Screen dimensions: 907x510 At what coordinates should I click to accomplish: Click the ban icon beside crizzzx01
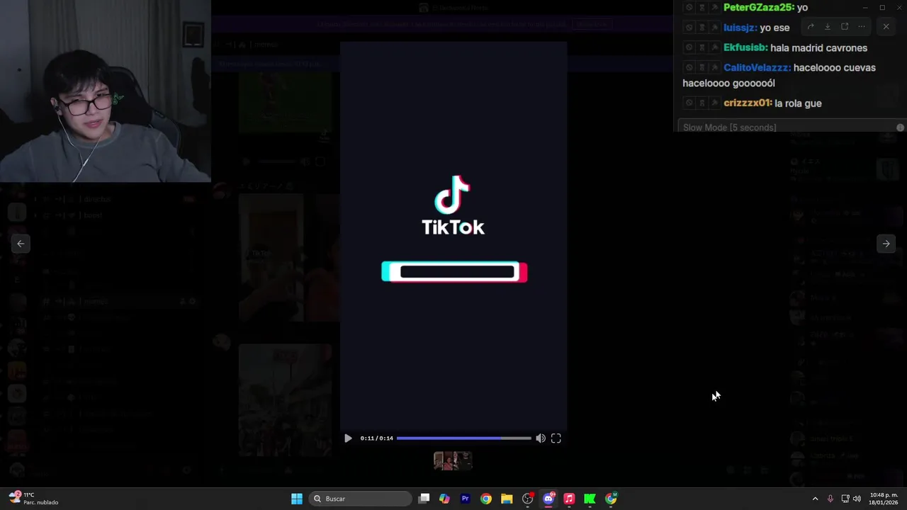click(689, 103)
